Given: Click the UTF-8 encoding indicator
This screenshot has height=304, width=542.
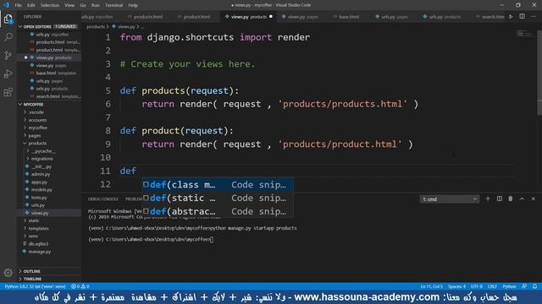Looking at the screenshot, I should tap(476, 286).
